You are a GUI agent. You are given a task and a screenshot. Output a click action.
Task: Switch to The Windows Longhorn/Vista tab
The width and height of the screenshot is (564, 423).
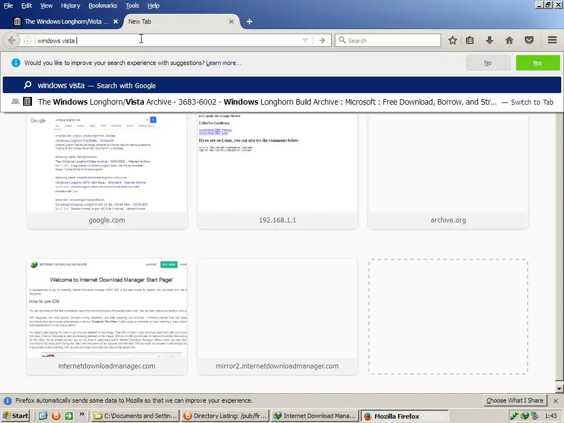(66, 21)
